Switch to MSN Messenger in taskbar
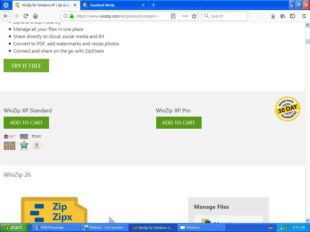Screen dimensions: 310x232 coord(56,227)
